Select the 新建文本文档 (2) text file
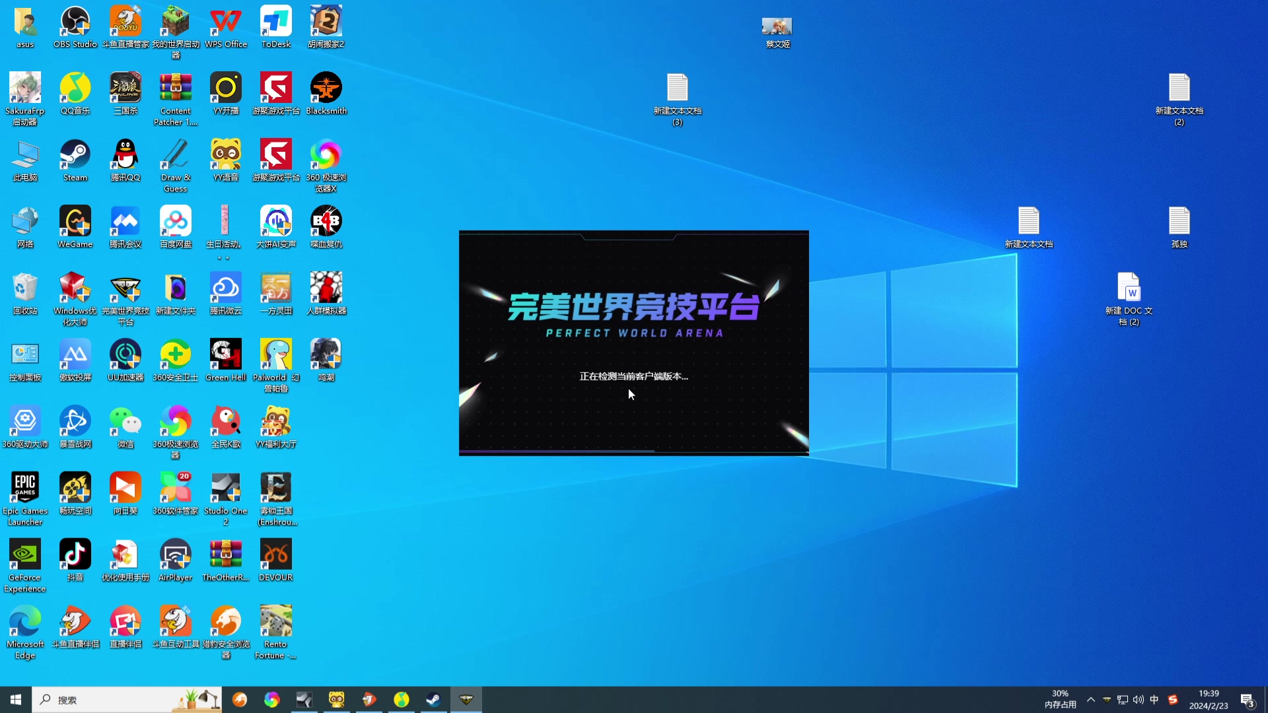1268x713 pixels. 1180,99
